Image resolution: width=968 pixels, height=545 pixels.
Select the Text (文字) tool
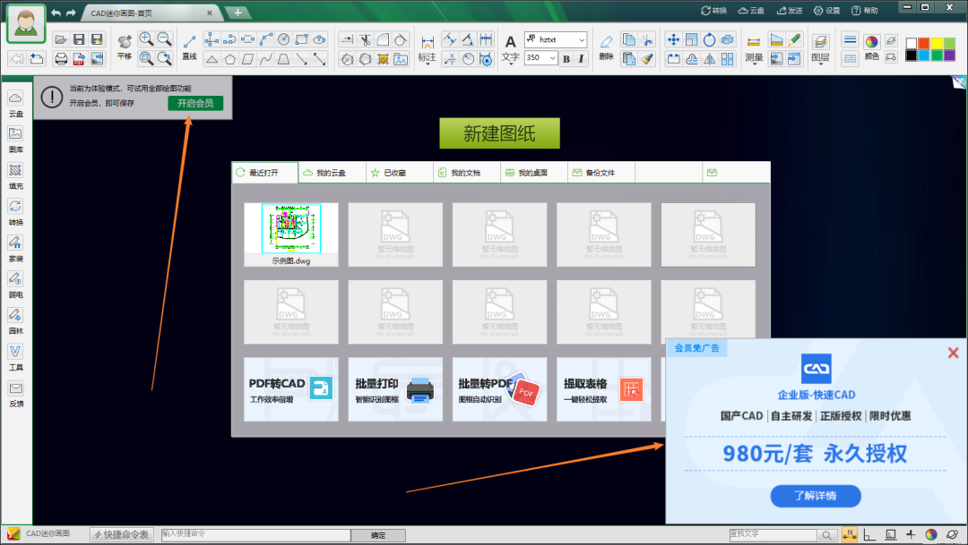pyautogui.click(x=510, y=48)
